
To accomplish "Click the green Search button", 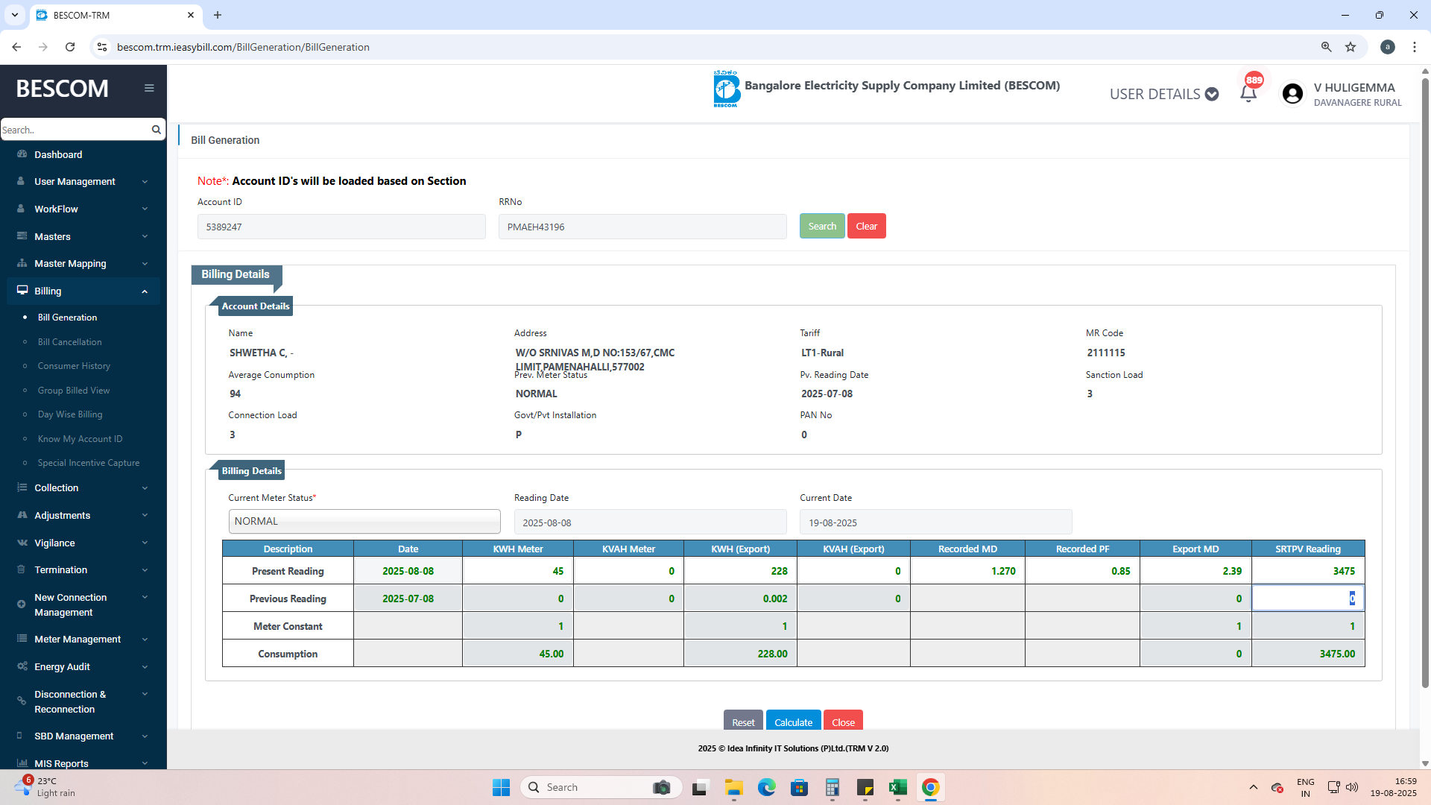I will 822,227.
